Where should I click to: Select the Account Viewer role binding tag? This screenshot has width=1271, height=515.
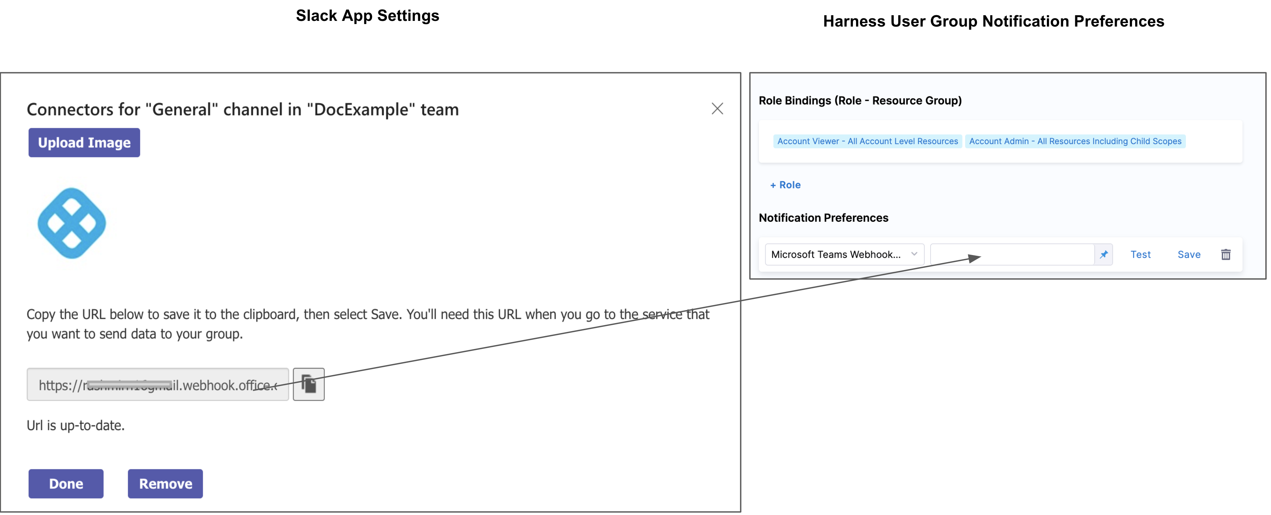tap(867, 141)
